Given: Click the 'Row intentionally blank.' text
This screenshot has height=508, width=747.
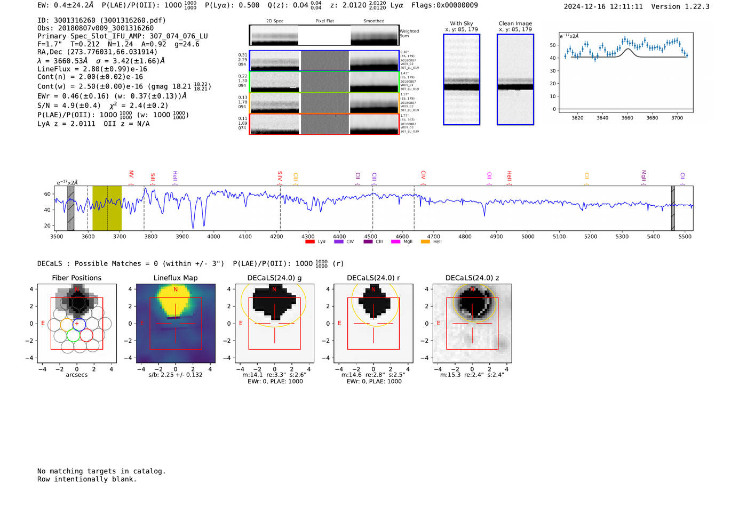Looking at the screenshot, I should pos(87,479).
